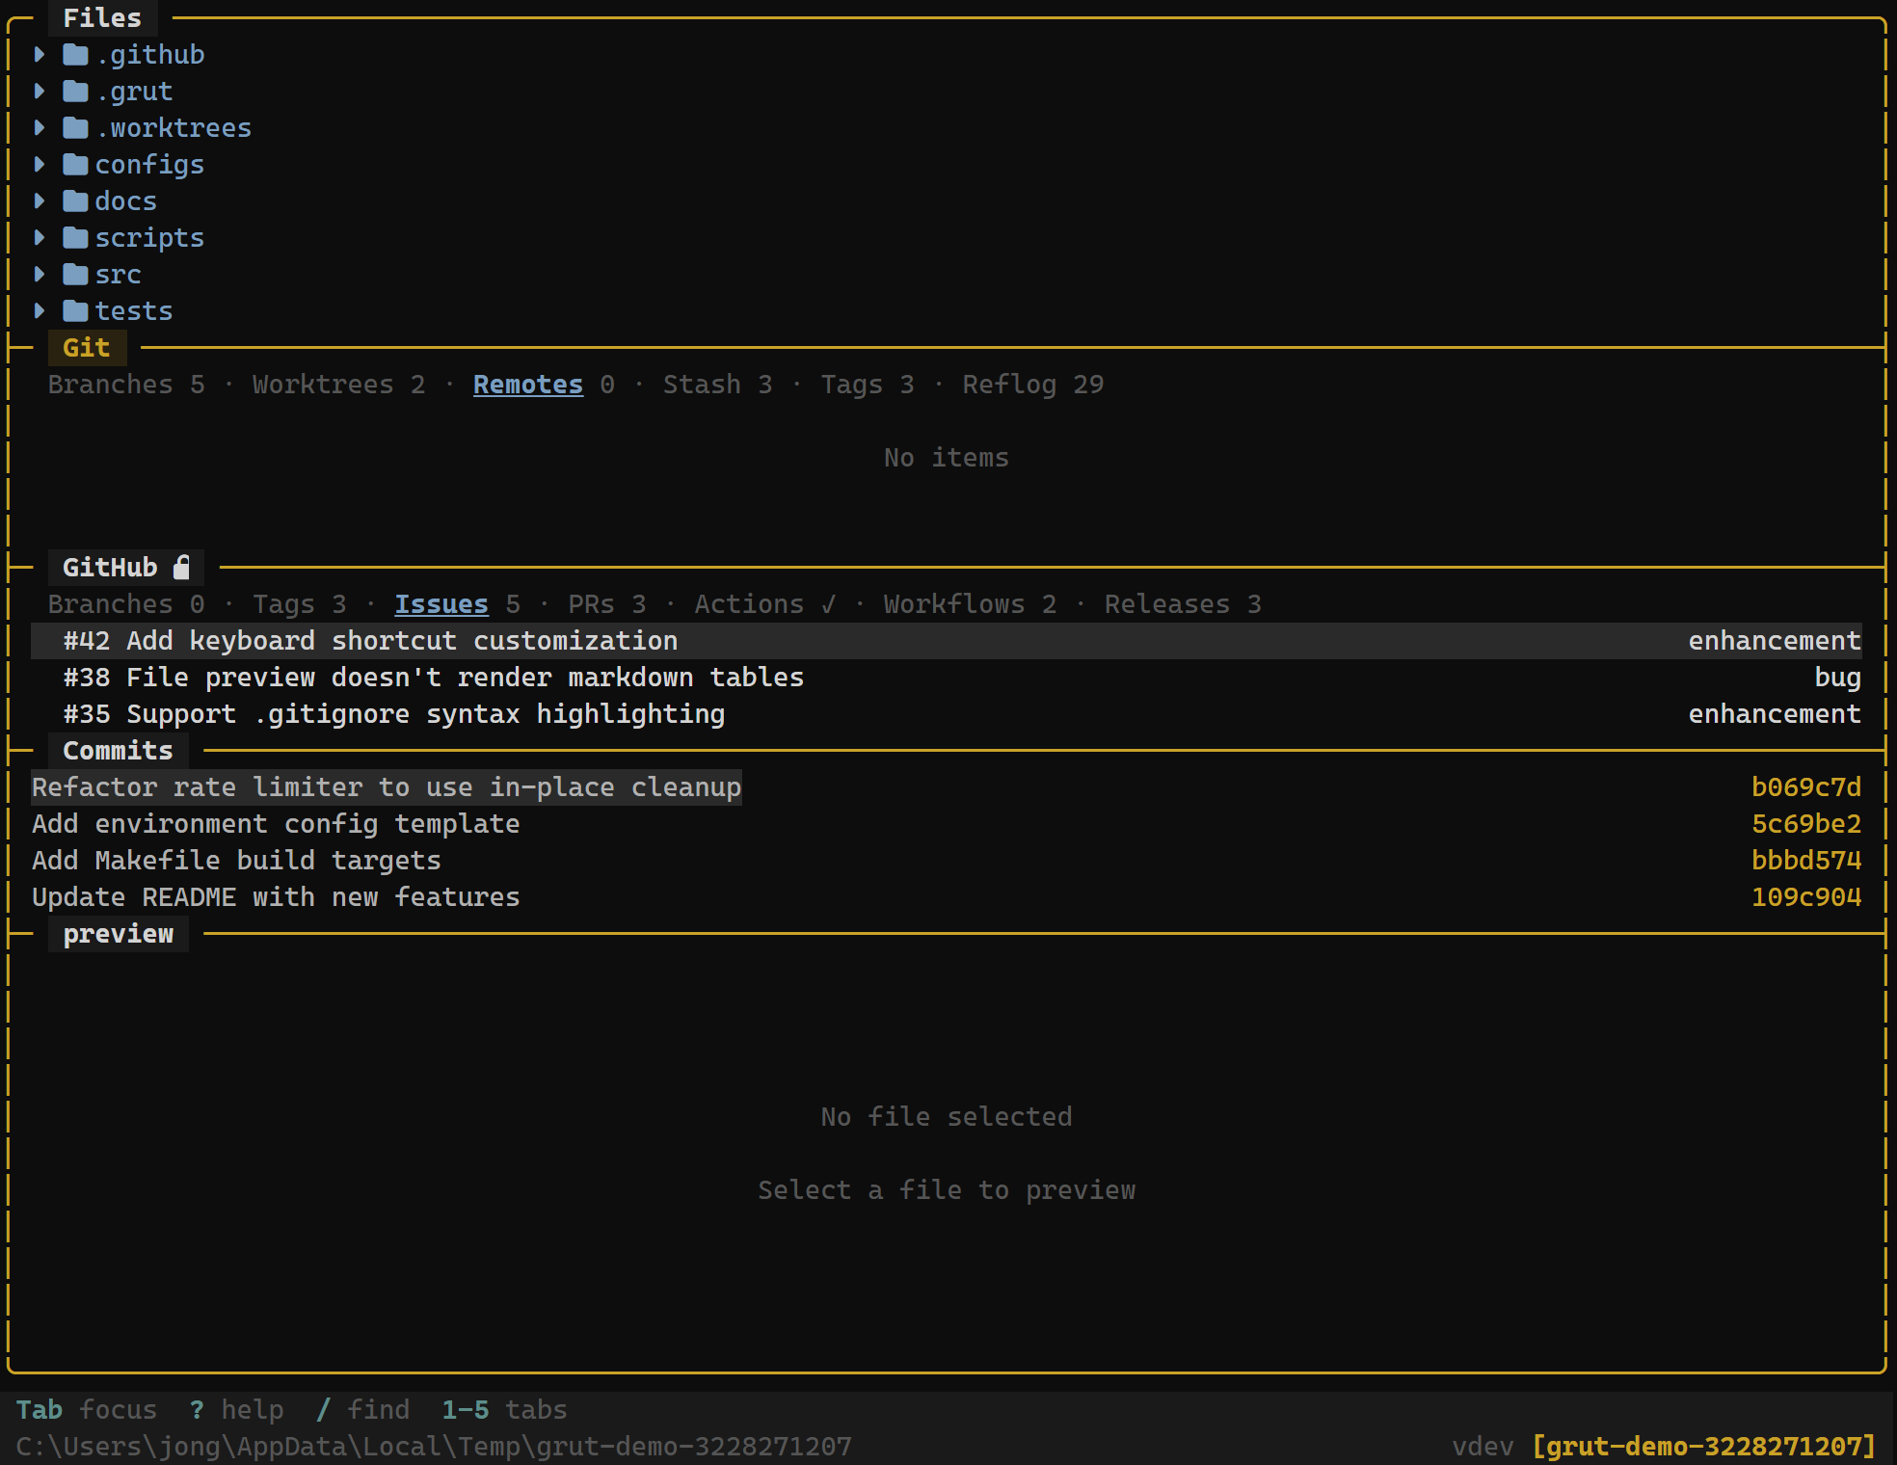Click the / find hint

(362, 1410)
